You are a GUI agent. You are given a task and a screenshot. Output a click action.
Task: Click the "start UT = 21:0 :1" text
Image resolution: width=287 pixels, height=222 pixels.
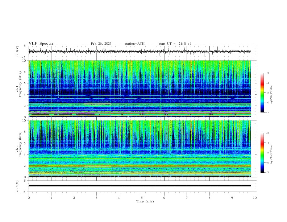[x=175, y=44]
